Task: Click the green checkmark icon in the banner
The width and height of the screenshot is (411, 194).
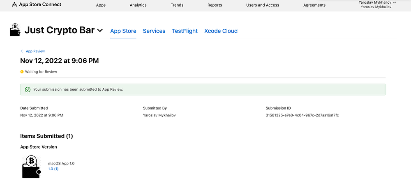Action: pyautogui.click(x=28, y=89)
